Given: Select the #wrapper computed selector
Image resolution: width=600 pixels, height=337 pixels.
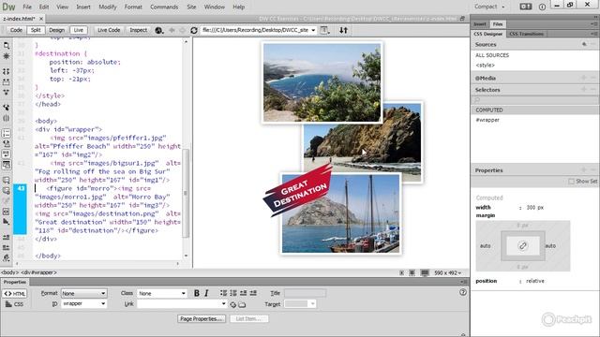Looking at the screenshot, I should (487, 120).
